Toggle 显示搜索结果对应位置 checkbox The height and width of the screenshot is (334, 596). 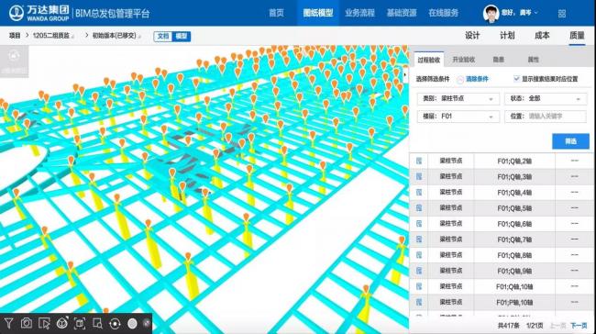click(516, 79)
